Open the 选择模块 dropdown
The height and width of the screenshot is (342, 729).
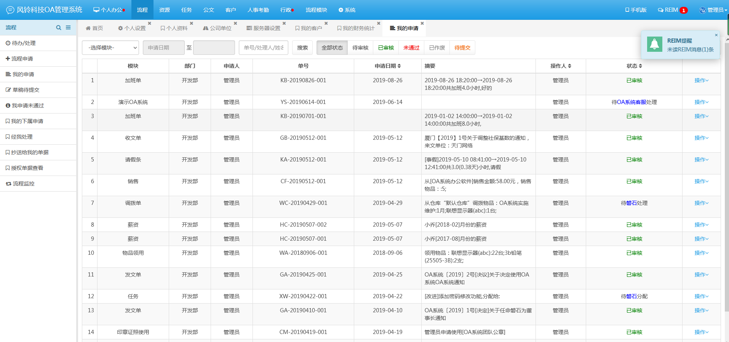[x=110, y=48]
